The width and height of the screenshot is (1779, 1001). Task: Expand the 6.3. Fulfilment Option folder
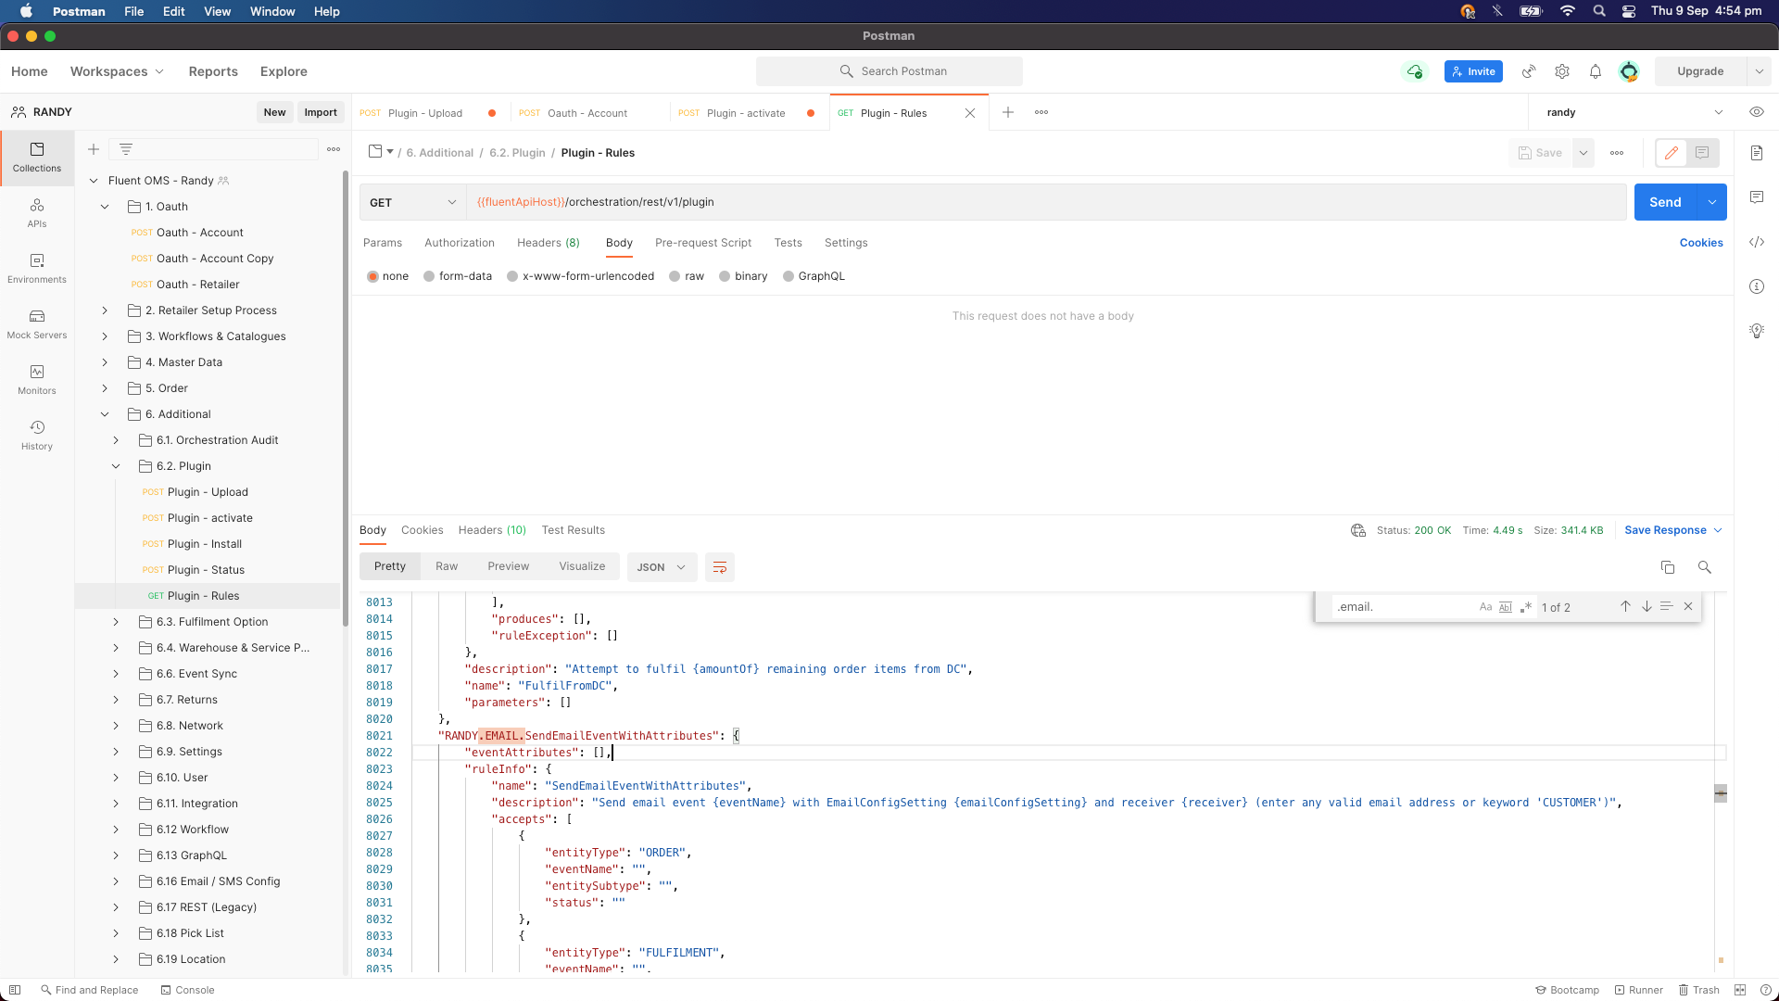(116, 622)
